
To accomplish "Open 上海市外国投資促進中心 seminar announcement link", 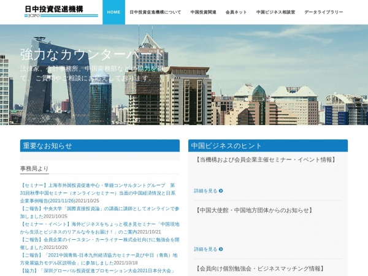I will [x=98, y=185].
